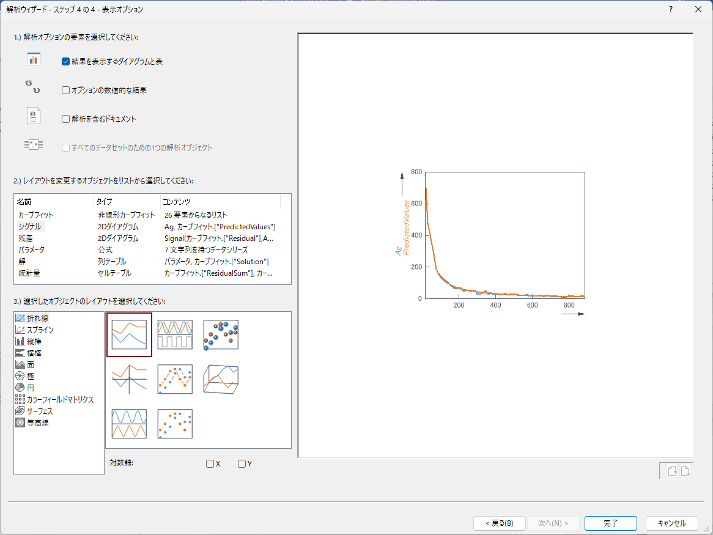Enable 解析を含むドキュメント checkbox

(66, 119)
